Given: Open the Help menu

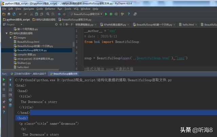Looking at the screenshot, I should [x=95, y=9].
